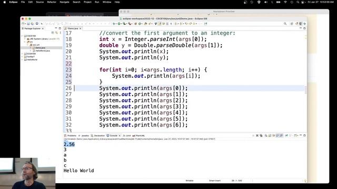Open Package Explorer view menu
The image size is (337, 189).
point(60,33)
